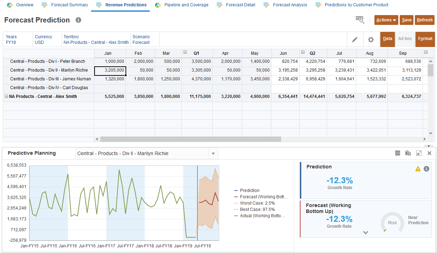437x253 pixels.
Task: Click the grid's horizontal scrollbar thumb
Action: click(190, 139)
